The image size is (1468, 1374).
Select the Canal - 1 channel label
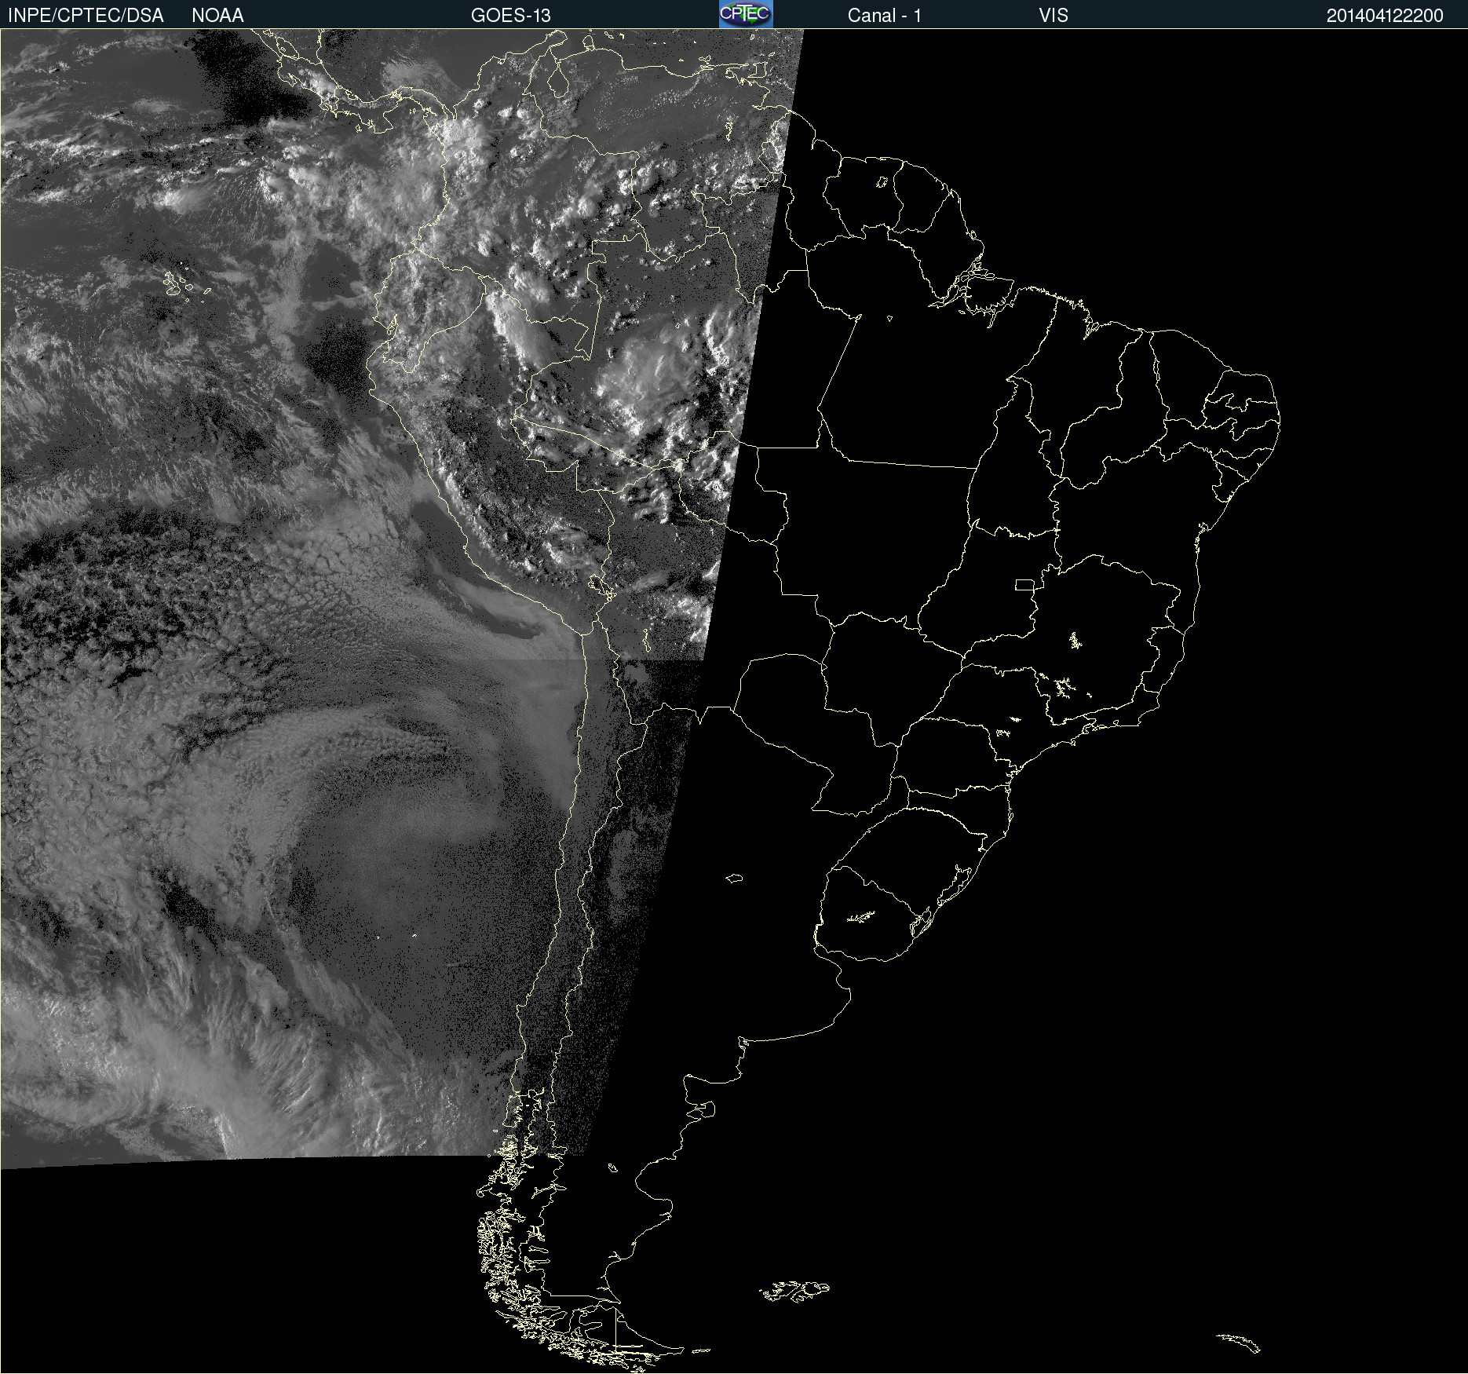885,16
